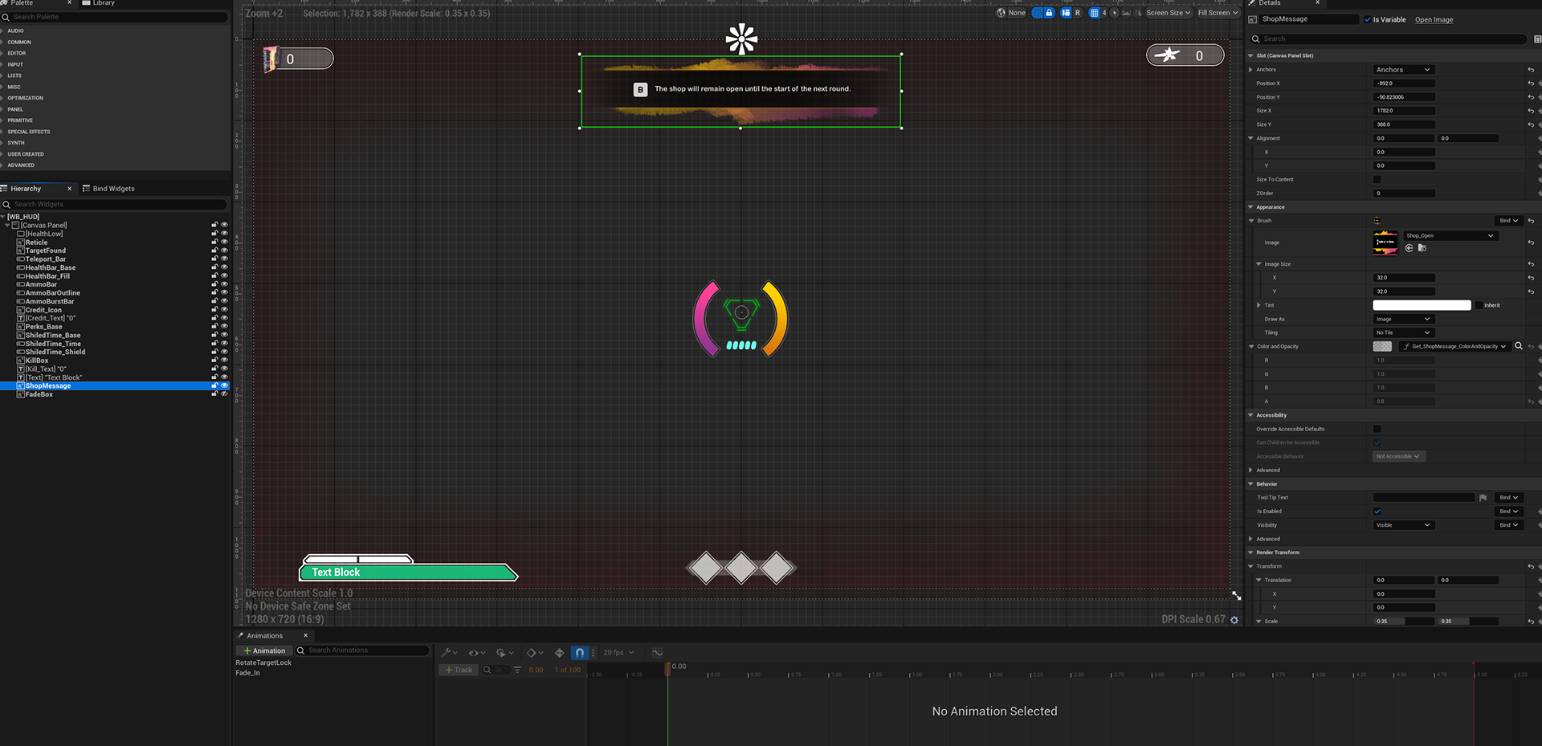The image size is (1542, 746).
Task: Uncheck the Is Enabled checkbox
Action: 1377,512
